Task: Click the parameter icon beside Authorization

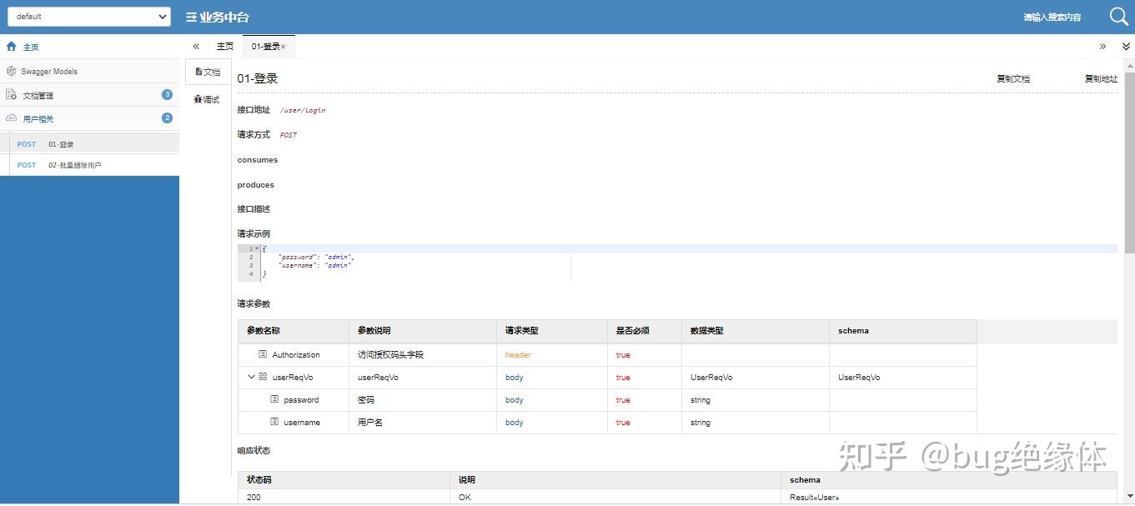Action: point(264,354)
